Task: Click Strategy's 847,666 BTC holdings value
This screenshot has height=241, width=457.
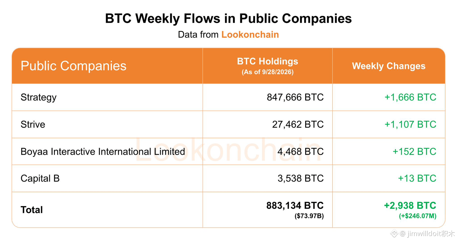Action: pyautogui.click(x=295, y=97)
